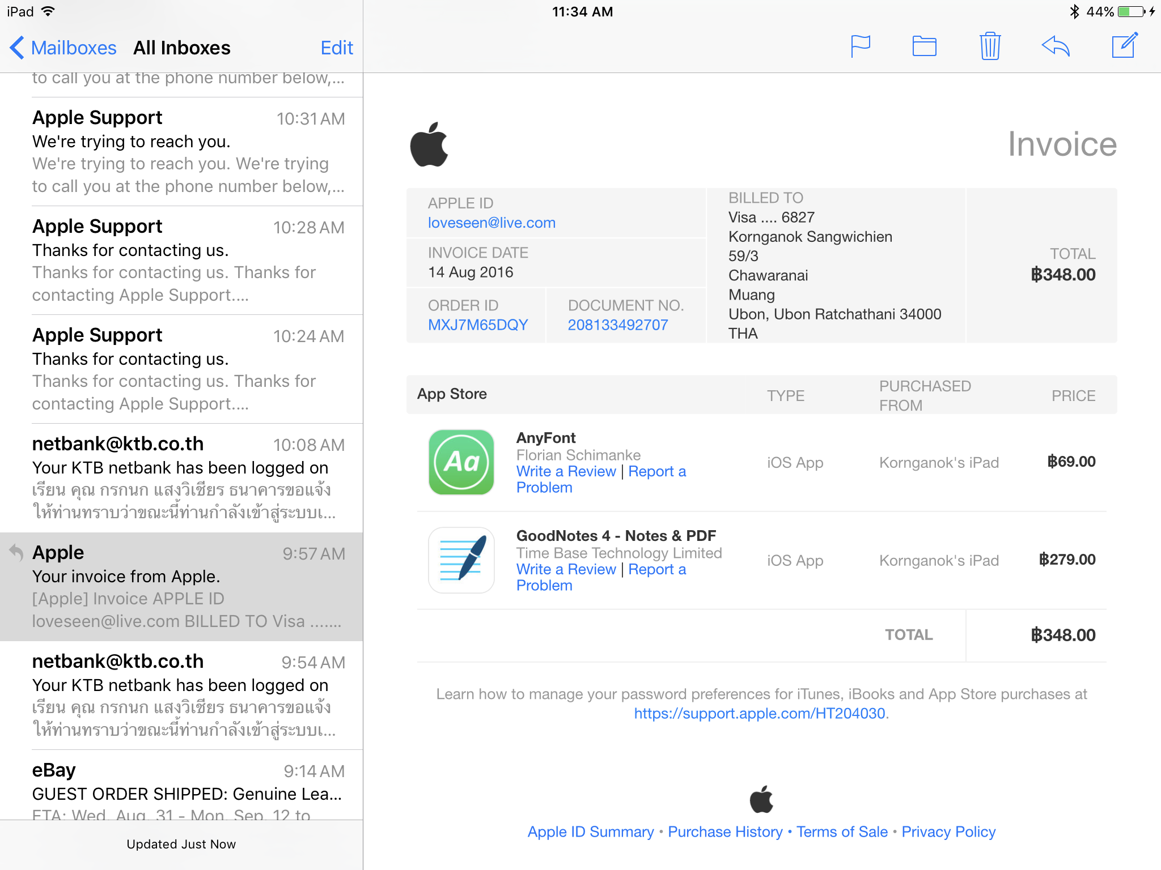
Task: Compose new message with pencil icon
Action: tap(1125, 45)
